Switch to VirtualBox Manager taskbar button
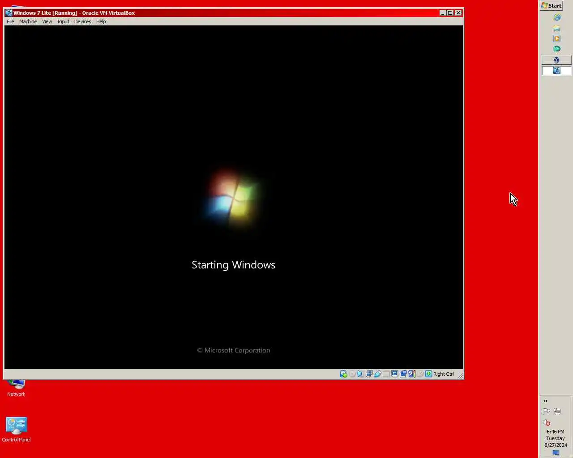Screen dimensions: 573x458 point(556,60)
